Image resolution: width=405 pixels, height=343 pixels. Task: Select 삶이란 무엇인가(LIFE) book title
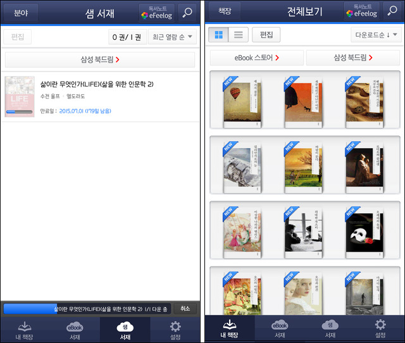coord(97,84)
